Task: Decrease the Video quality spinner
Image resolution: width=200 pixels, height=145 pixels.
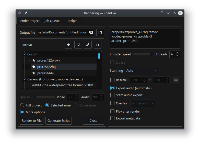Action: [x=77, y=98]
